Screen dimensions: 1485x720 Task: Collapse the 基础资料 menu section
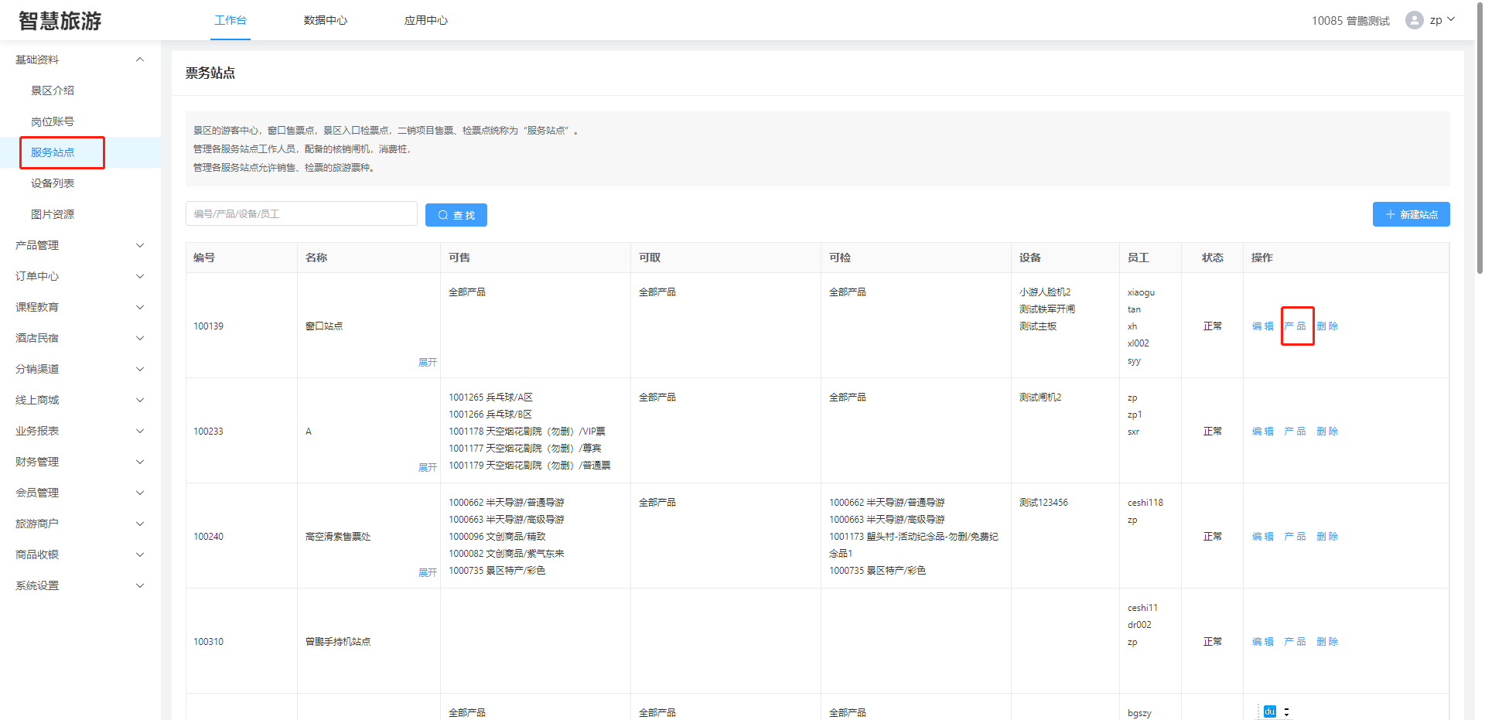click(140, 60)
